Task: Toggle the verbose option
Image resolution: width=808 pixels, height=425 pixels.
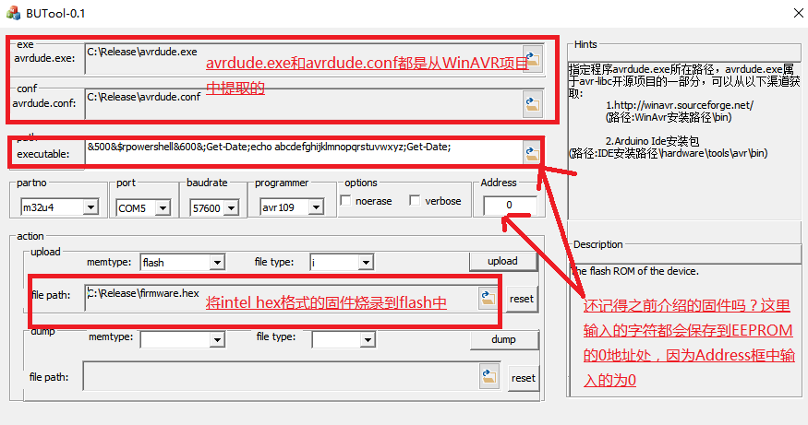Action: tap(415, 200)
